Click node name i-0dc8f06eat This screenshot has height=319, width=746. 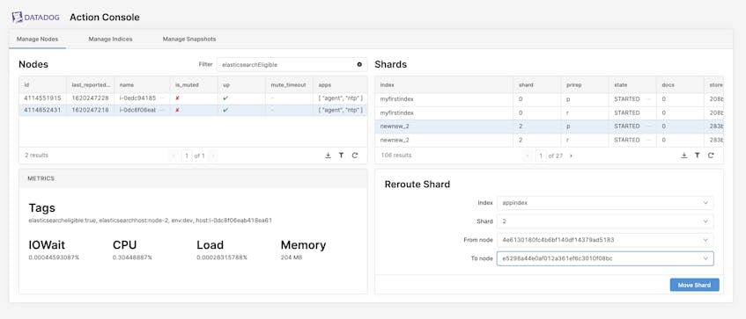[x=137, y=110]
